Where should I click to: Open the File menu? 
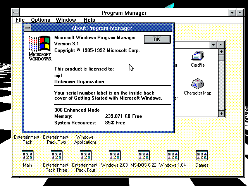(20, 20)
